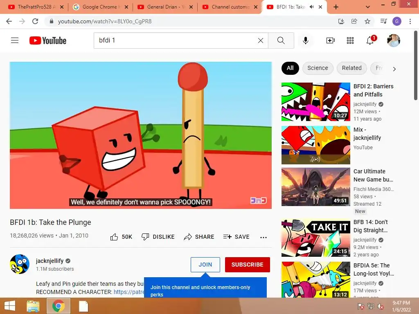Viewport: 419px width, 314px height.
Task: Open BFDI 2: Barriers and Pitfalls thumbnail
Action: click(x=315, y=102)
